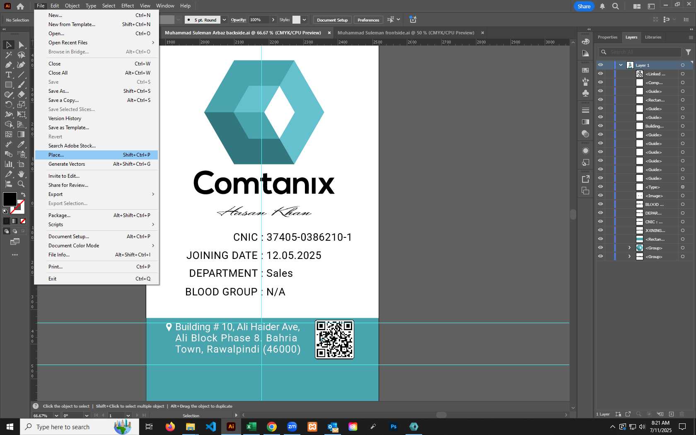The height and width of the screenshot is (435, 696).
Task: Select the Eyedropper tool
Action: (21, 144)
